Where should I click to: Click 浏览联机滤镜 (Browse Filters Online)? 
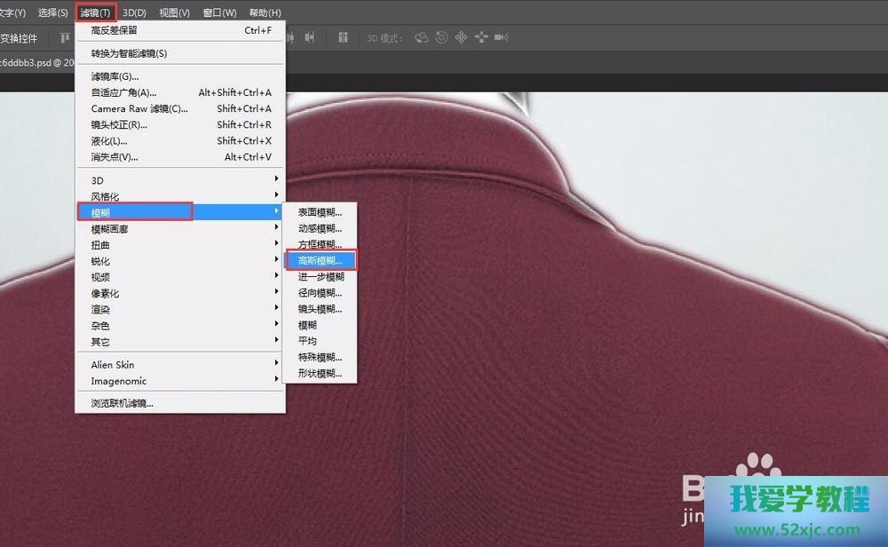[x=122, y=403]
